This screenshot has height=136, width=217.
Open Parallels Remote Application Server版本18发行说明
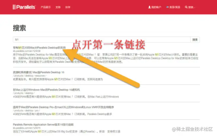tap(43, 125)
